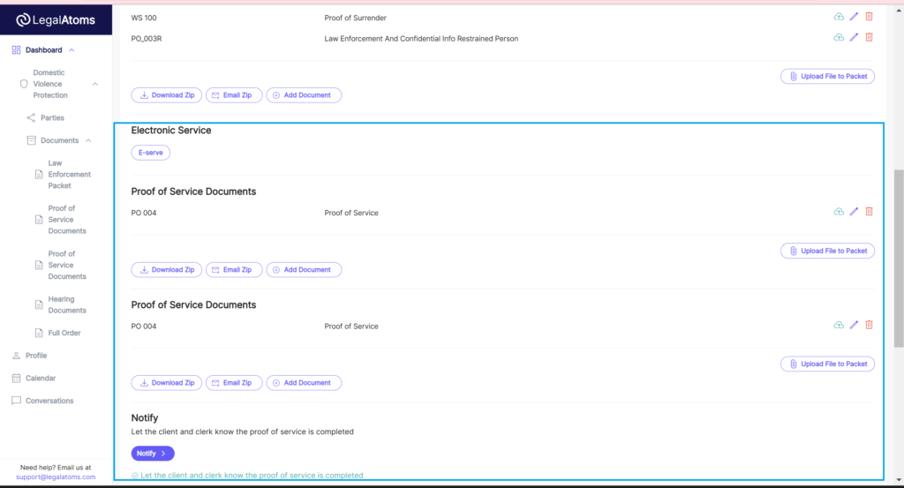Upload File to Packet in the section above Notify
This screenshot has width=904, height=488.
coord(827,364)
